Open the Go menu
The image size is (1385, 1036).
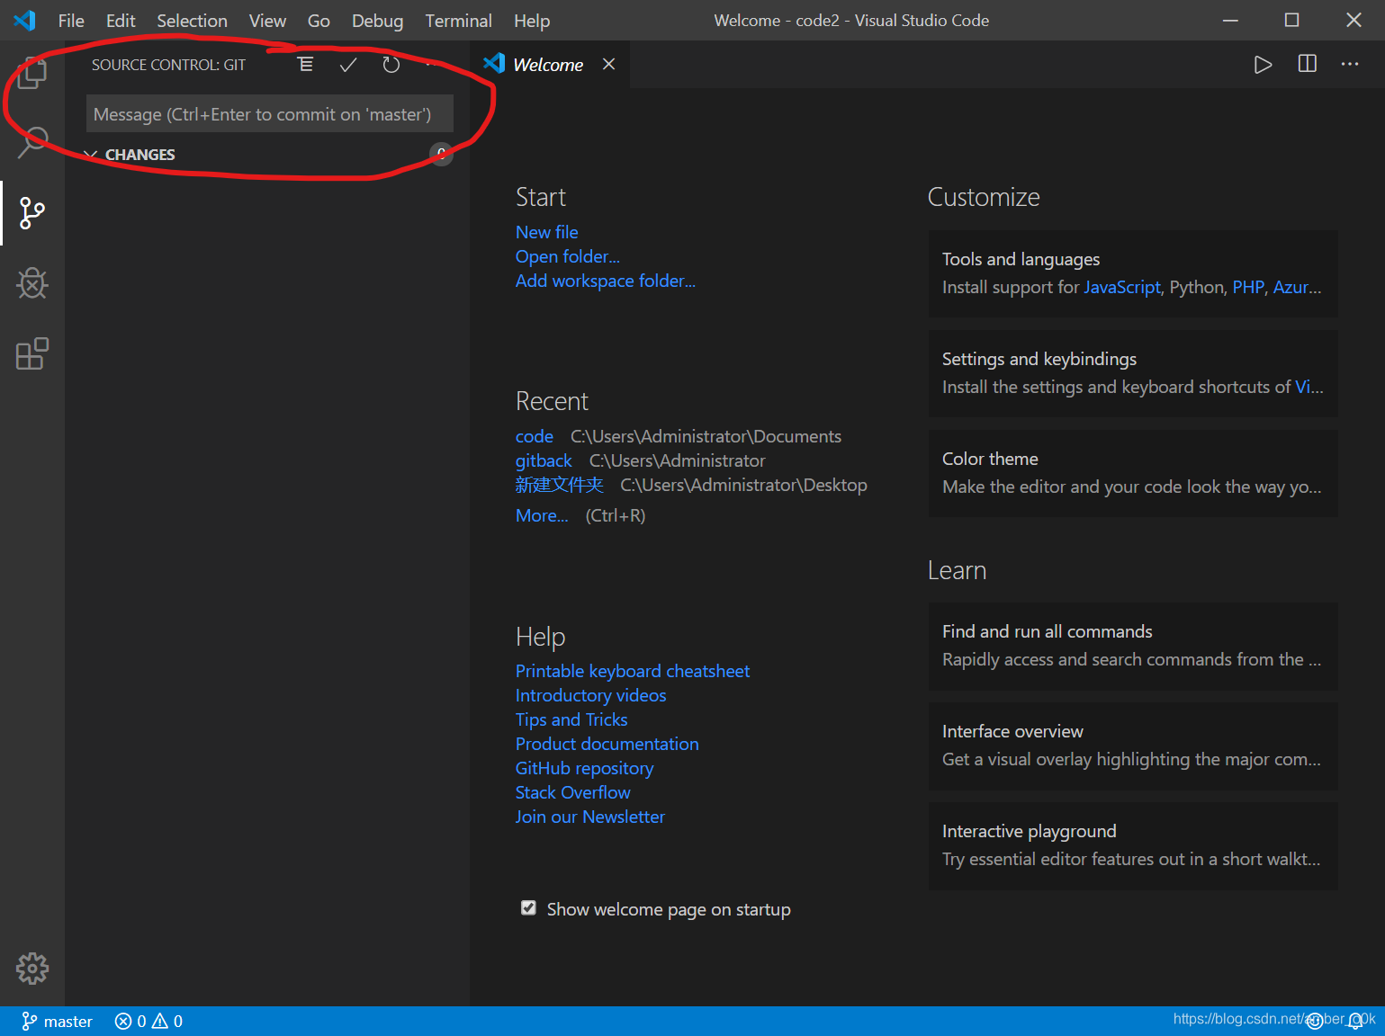[x=319, y=21]
